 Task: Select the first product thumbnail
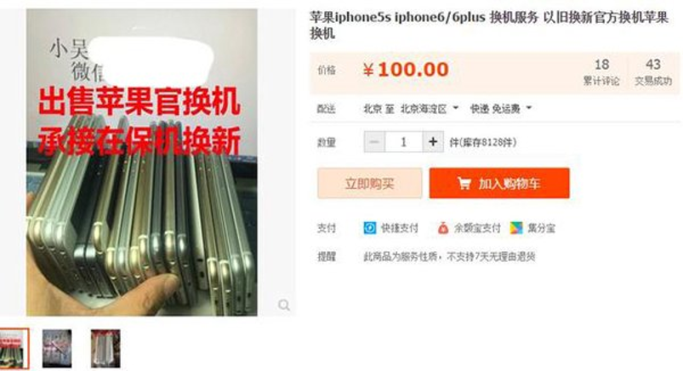click(x=15, y=349)
